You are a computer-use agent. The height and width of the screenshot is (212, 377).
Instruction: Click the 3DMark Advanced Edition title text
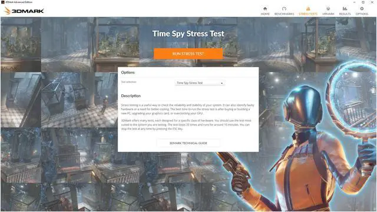pyautogui.click(x=19, y=2)
